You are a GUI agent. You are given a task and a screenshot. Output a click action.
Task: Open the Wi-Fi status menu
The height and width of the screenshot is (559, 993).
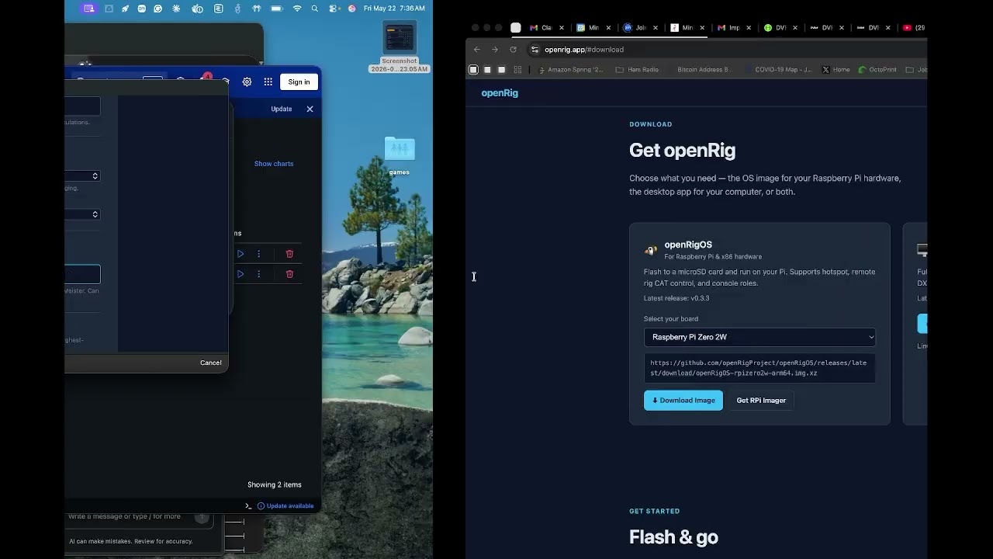click(x=297, y=9)
